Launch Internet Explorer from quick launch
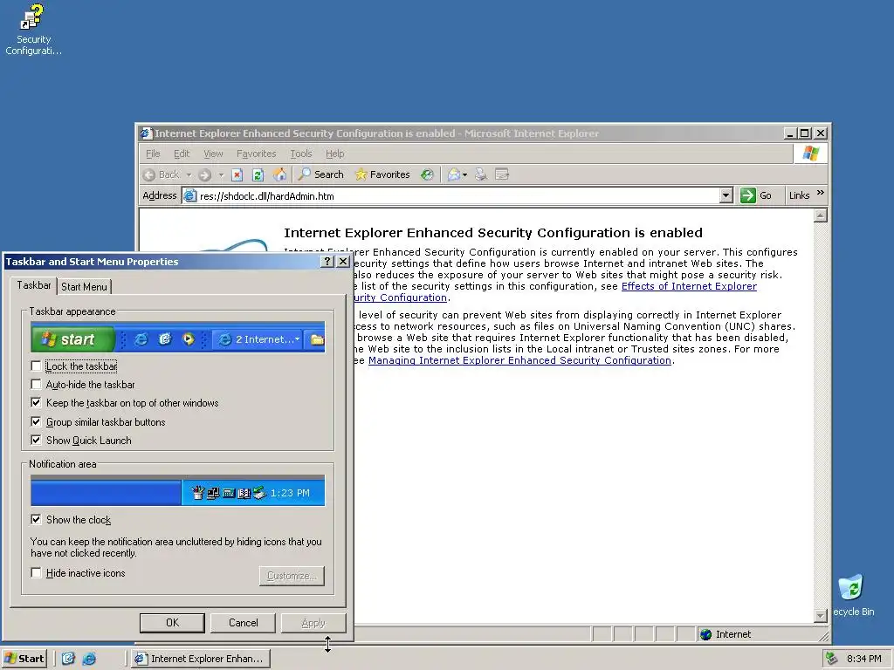894x670 pixels. coord(89,659)
